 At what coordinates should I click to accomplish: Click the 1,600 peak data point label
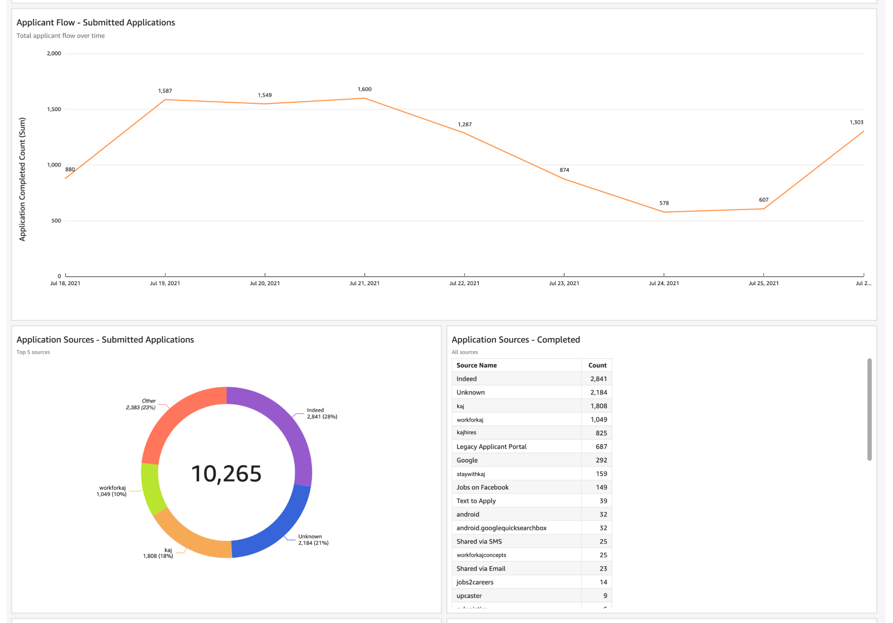click(364, 89)
